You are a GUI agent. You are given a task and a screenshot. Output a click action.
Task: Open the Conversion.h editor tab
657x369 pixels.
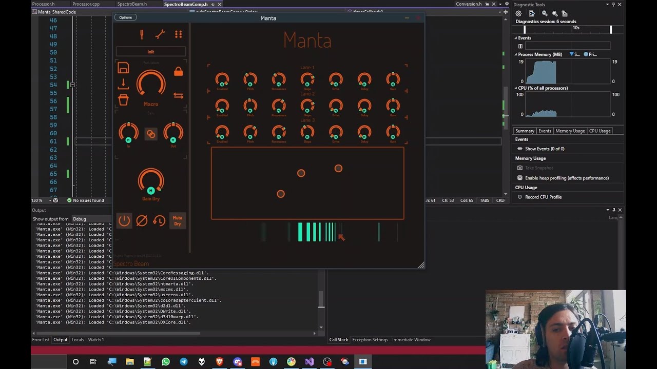(469, 4)
